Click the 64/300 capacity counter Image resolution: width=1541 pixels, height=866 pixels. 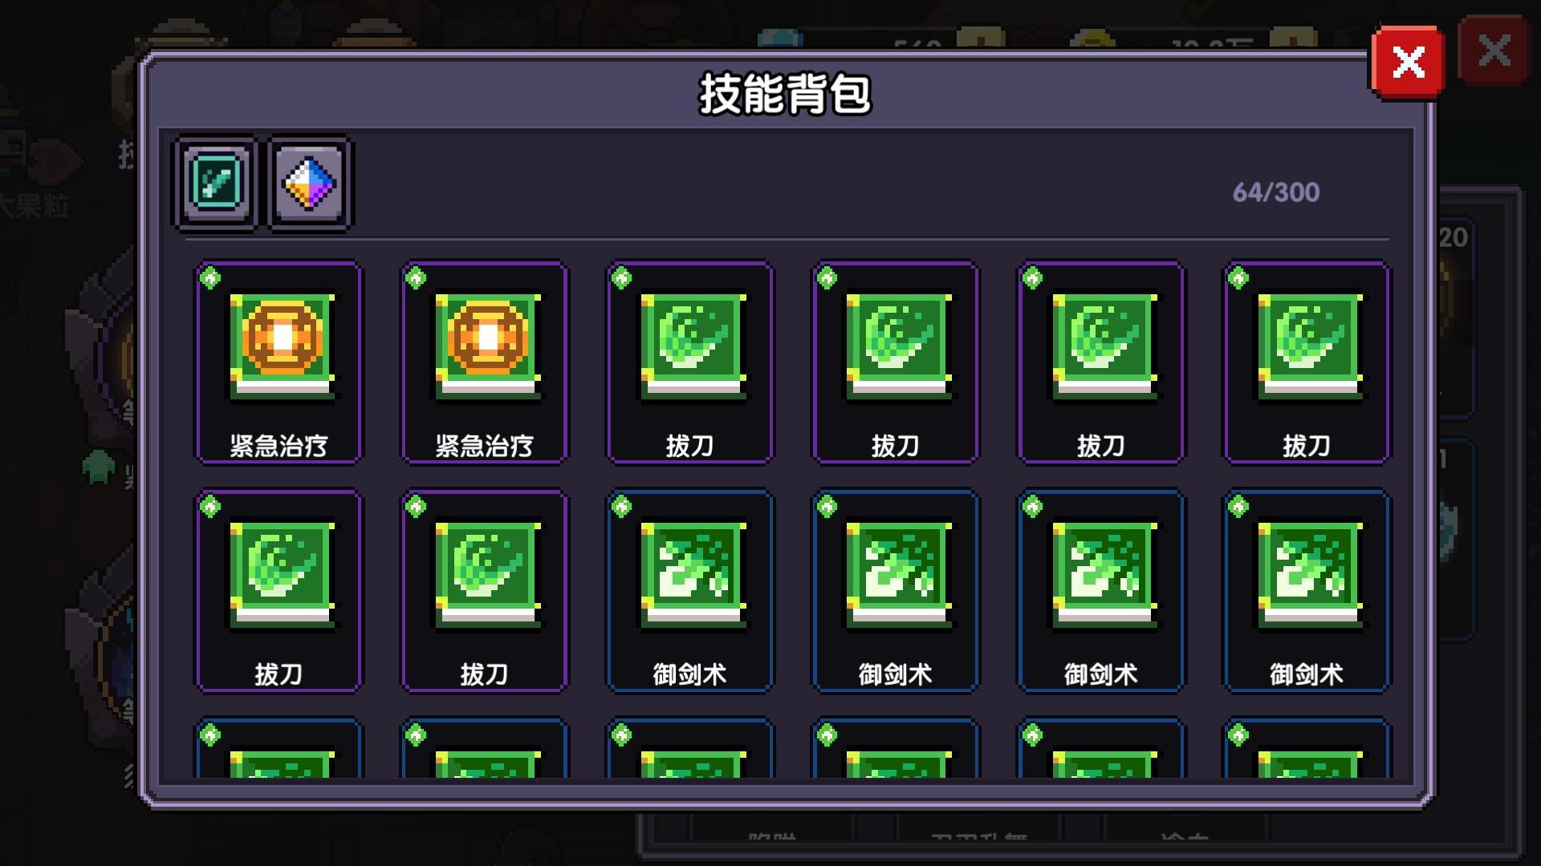tap(1275, 192)
